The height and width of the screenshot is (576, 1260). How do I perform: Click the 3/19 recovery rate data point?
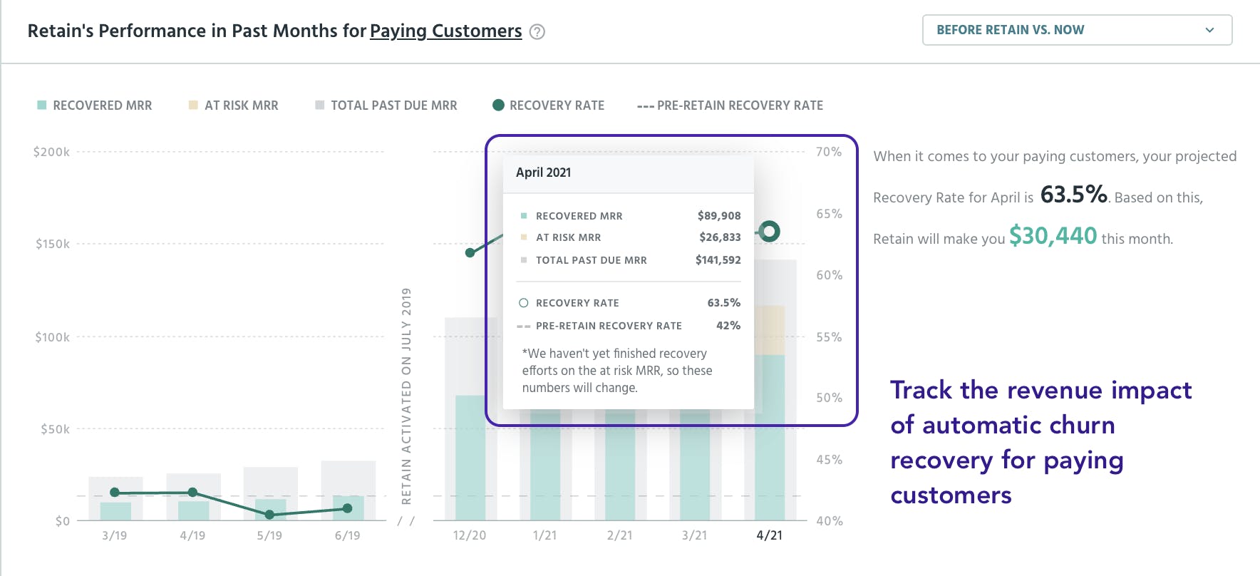(115, 493)
